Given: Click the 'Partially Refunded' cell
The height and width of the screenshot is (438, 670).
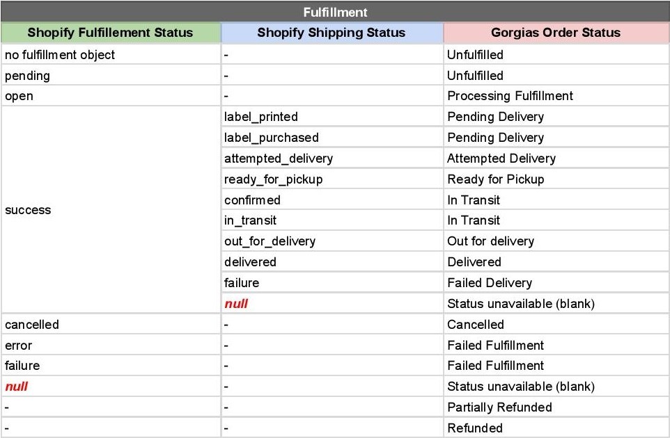Looking at the screenshot, I should pyautogui.click(x=556, y=407).
